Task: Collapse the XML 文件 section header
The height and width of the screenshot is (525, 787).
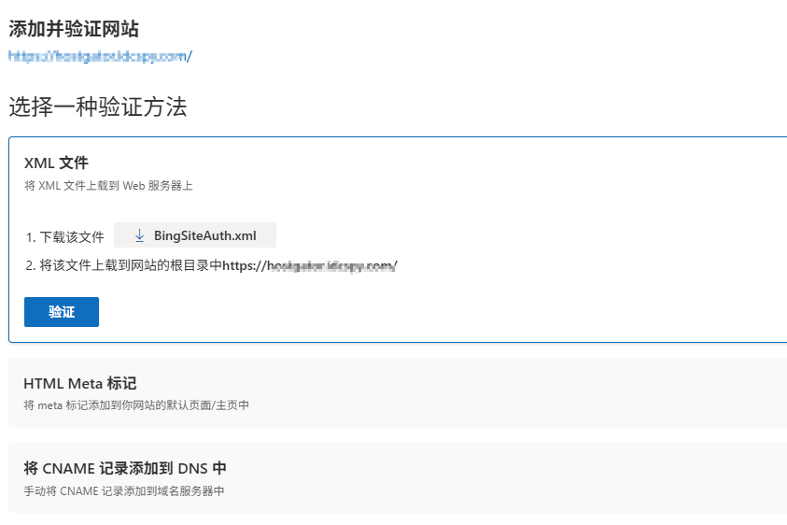Action: pos(56,163)
